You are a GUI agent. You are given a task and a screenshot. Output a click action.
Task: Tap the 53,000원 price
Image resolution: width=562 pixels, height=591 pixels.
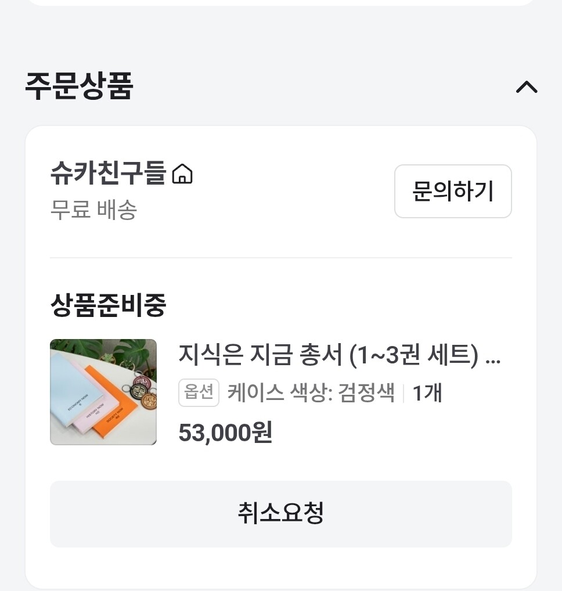coord(225,433)
